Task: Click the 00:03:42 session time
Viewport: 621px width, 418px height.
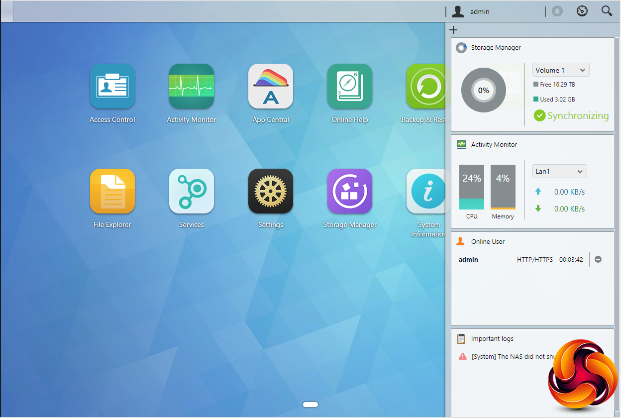Action: click(571, 260)
